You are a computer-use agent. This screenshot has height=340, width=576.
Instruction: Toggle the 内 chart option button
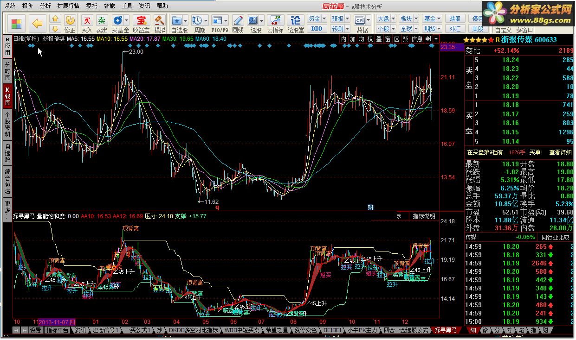[x=343, y=39]
